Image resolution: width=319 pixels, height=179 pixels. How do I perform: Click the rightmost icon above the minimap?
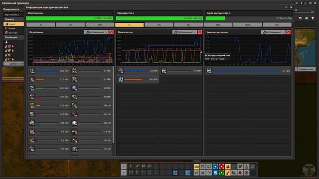pos(313,18)
